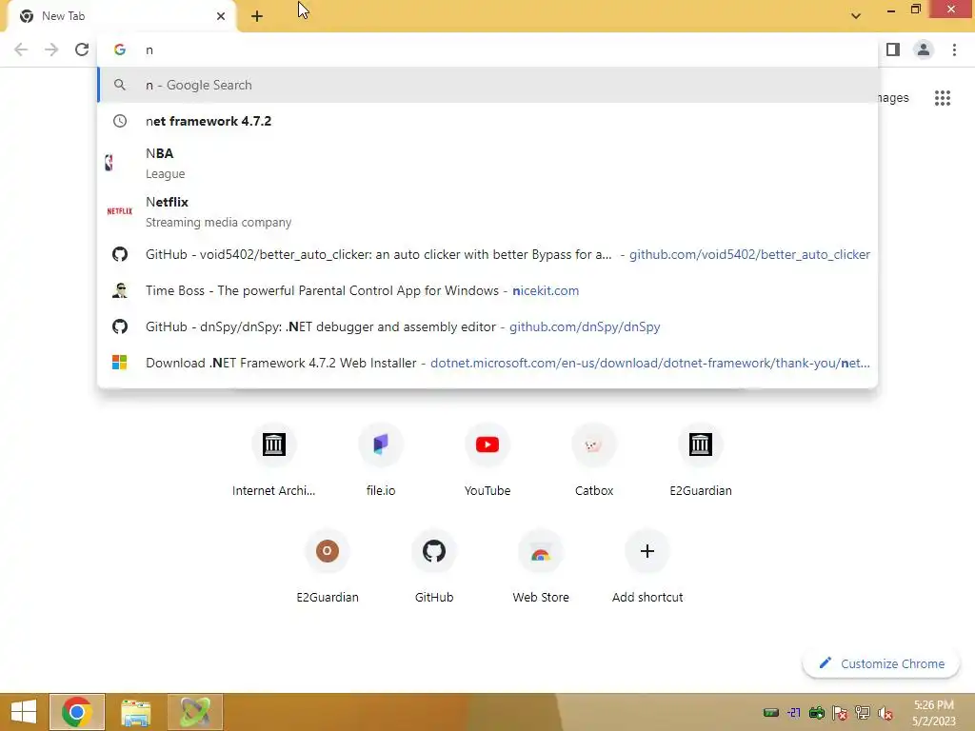Open the Windows Start button
Screen dimensions: 975x731
tap(24, 712)
